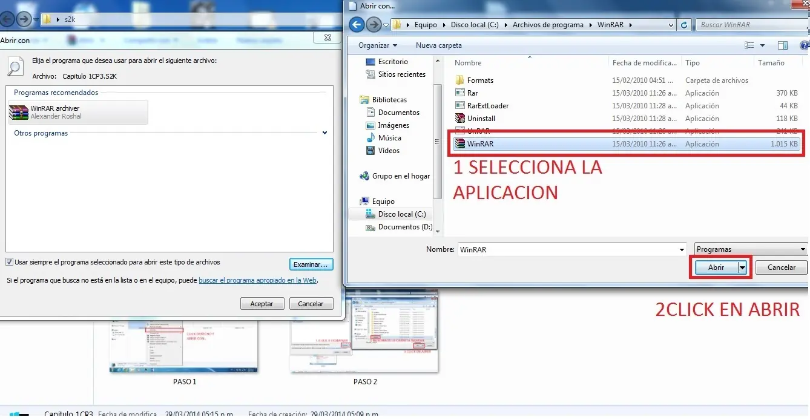Click the Back arrow in the s2k window
810x420 pixels.
tap(7, 19)
